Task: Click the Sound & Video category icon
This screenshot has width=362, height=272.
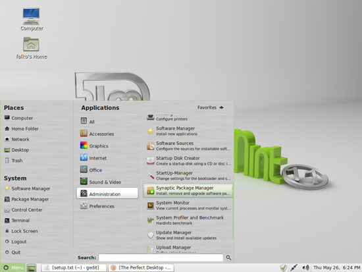Action: click(x=84, y=181)
